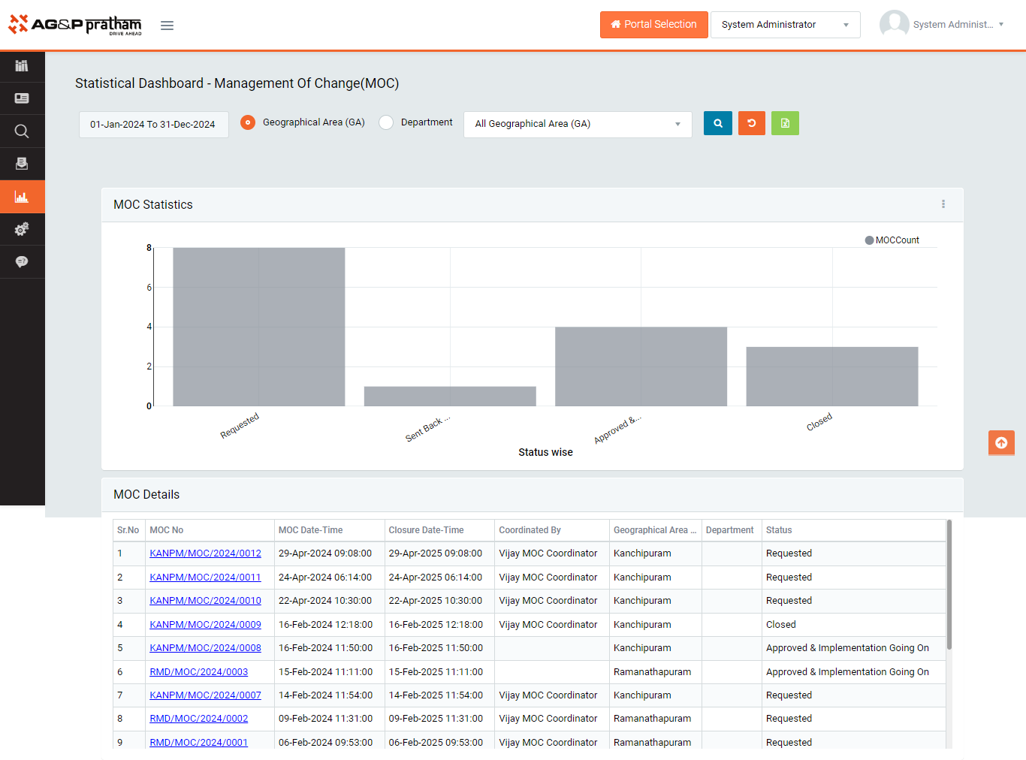
Task: Open the library books sidebar icon
Action: (22, 66)
